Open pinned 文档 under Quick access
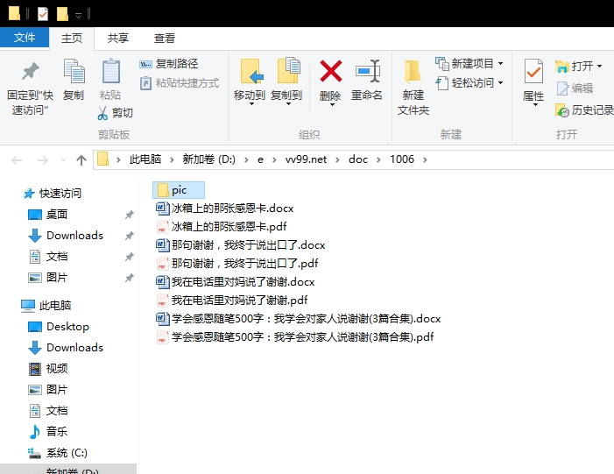 48,257
